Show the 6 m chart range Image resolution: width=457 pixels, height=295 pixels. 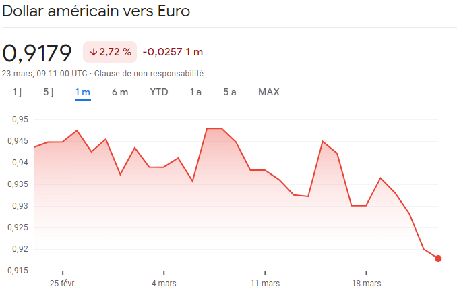120,92
